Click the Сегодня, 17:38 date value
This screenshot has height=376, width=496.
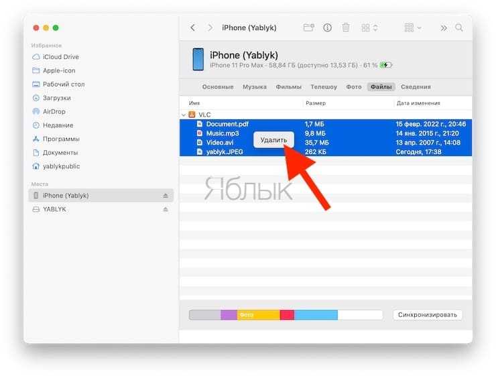coord(418,151)
